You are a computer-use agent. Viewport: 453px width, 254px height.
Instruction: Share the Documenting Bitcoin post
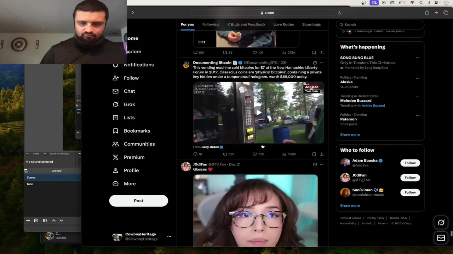pos(322,154)
